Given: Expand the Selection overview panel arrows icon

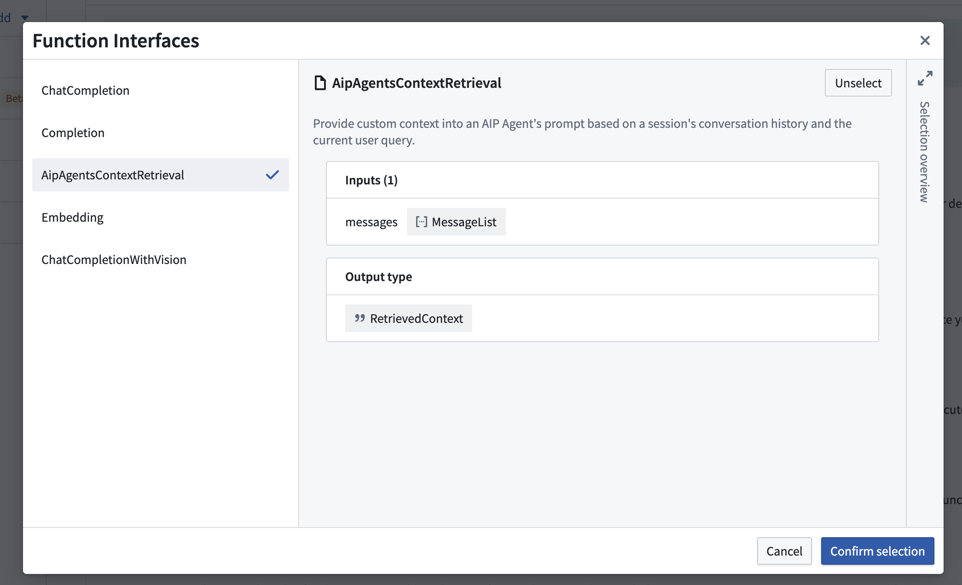Looking at the screenshot, I should tap(925, 78).
